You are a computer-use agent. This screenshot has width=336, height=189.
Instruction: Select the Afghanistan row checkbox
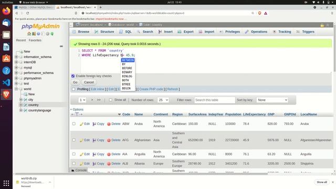pyautogui.click(x=74, y=140)
